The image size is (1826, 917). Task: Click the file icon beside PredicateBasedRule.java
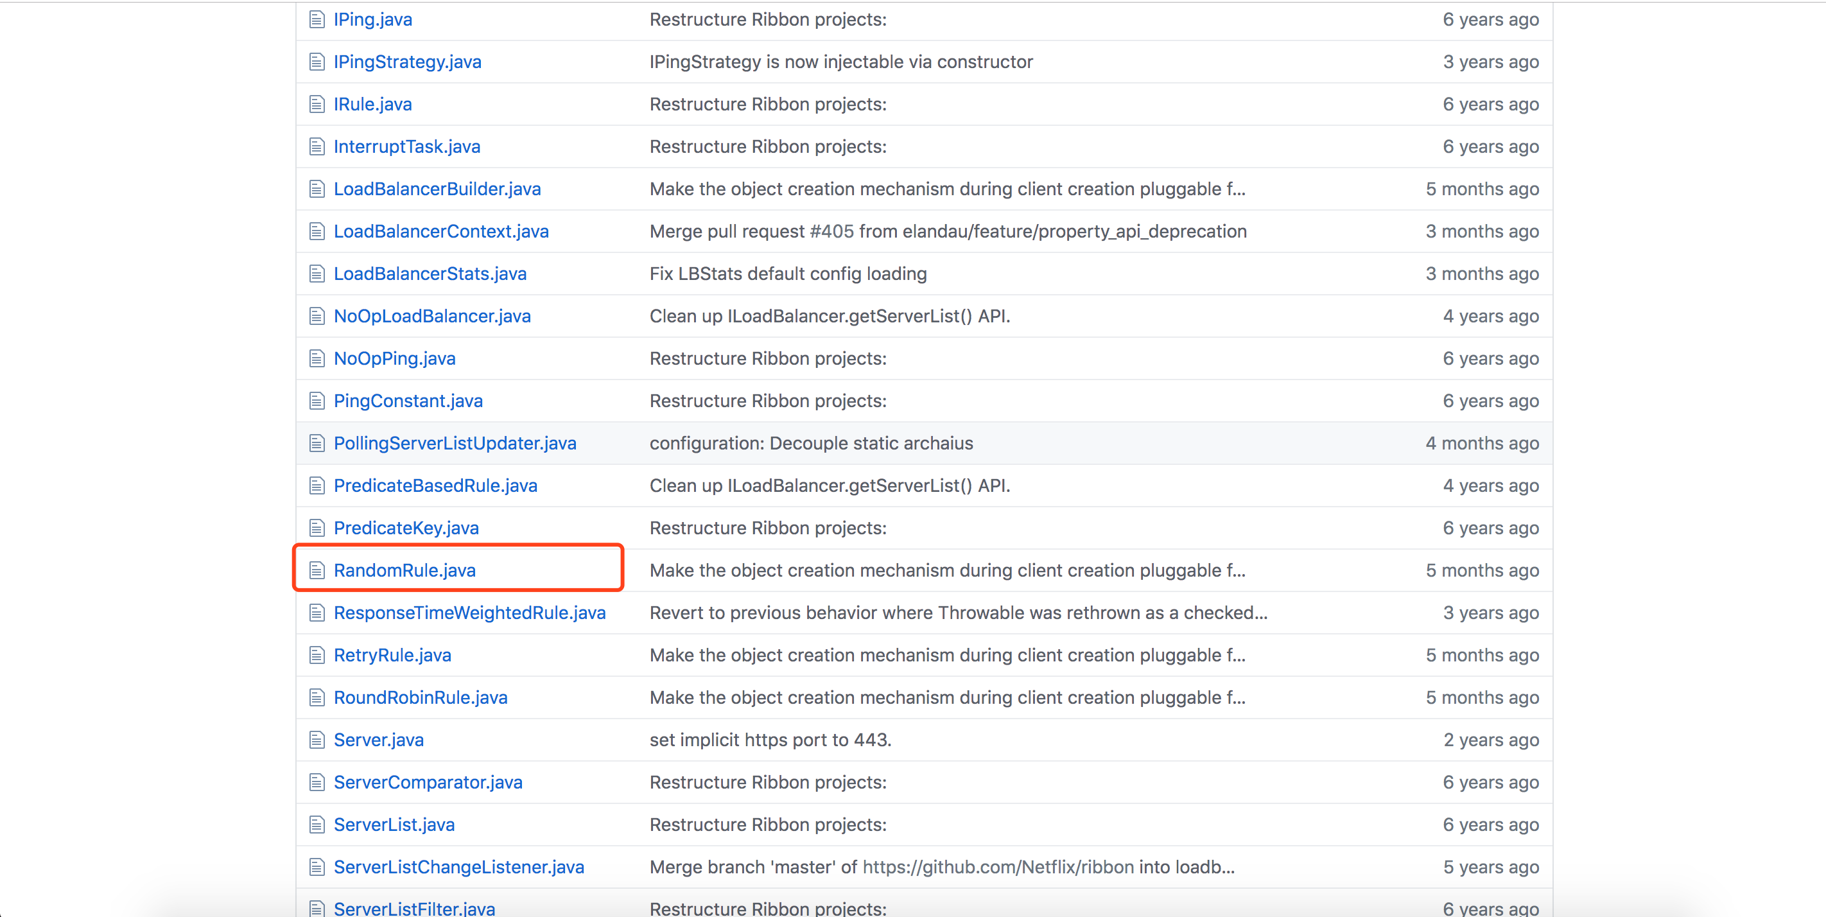pos(316,486)
